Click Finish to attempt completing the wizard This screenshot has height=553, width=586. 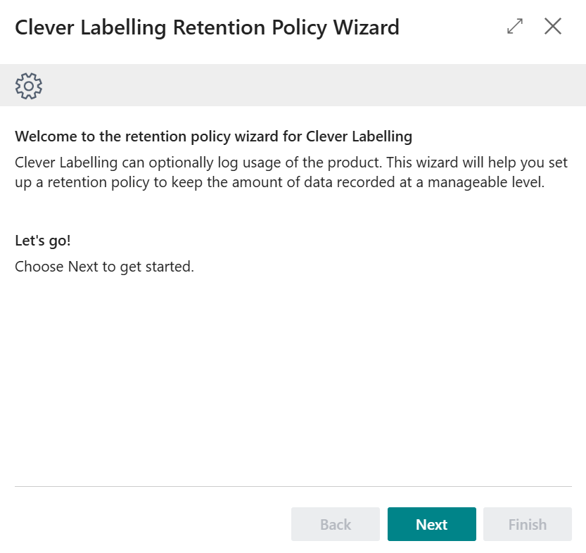coord(527,523)
